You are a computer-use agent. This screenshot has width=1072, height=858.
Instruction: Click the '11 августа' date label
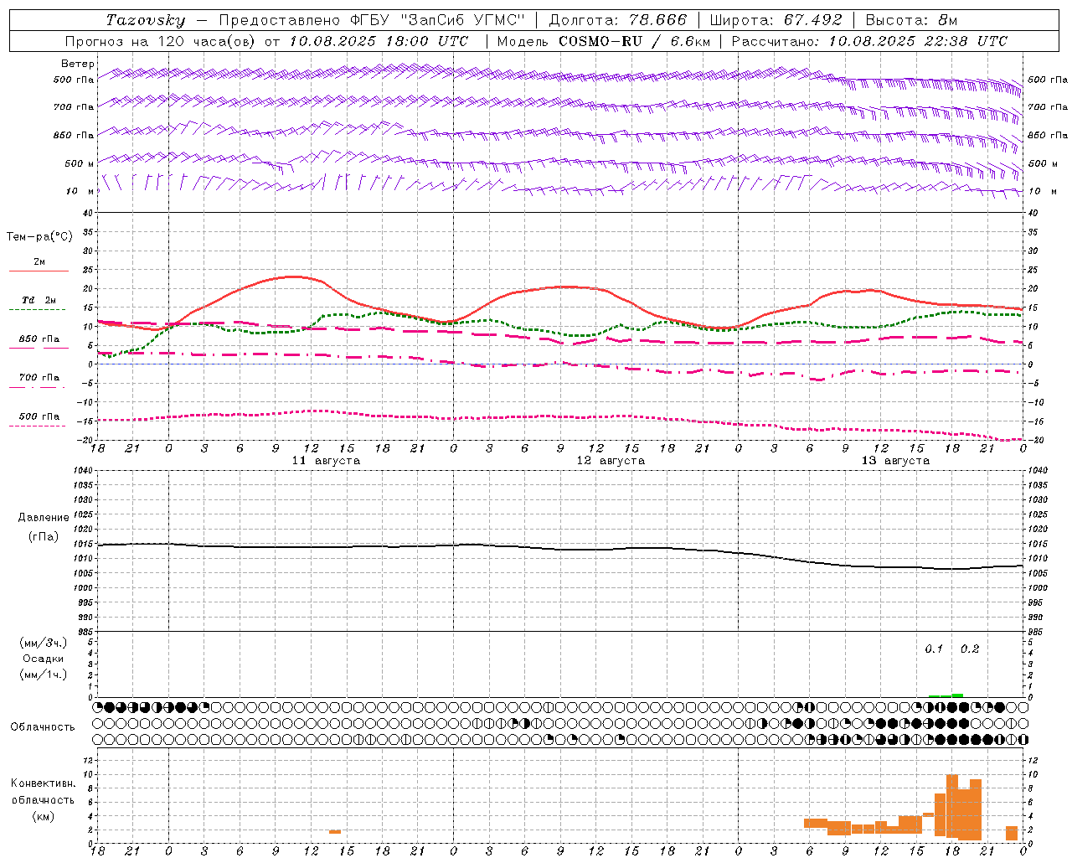pyautogui.click(x=326, y=461)
